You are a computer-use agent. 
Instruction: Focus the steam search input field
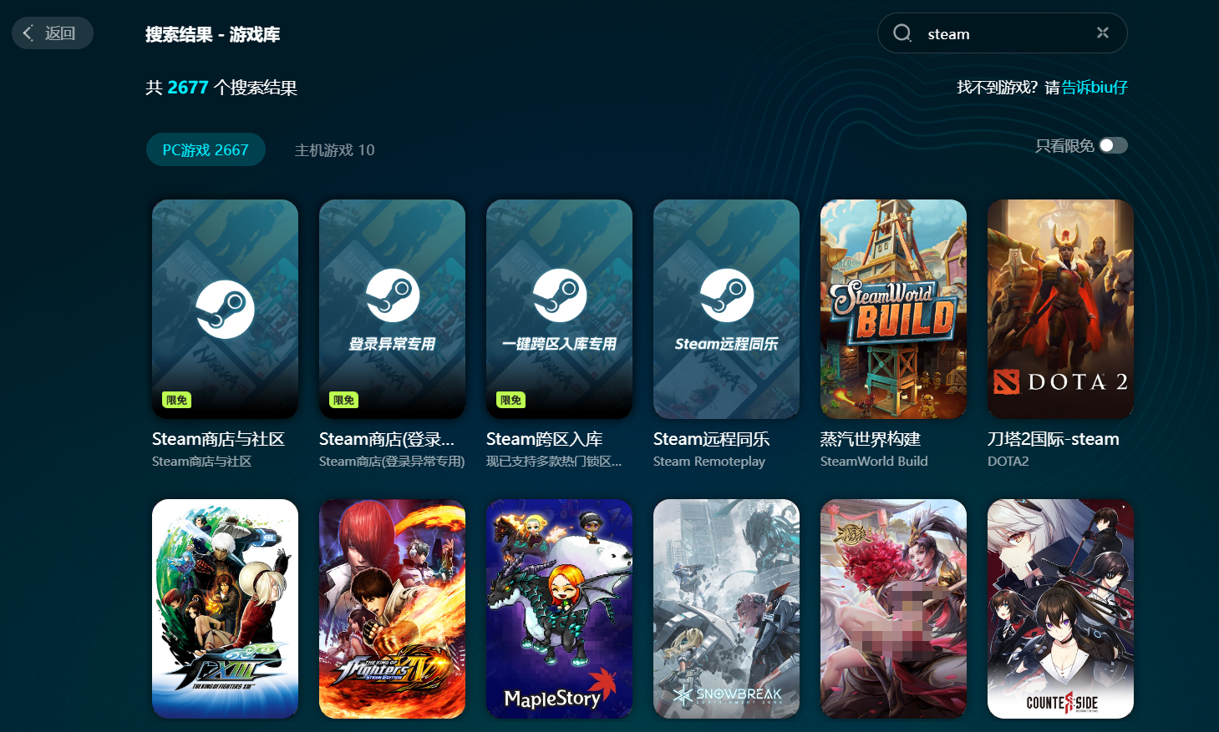[1003, 33]
